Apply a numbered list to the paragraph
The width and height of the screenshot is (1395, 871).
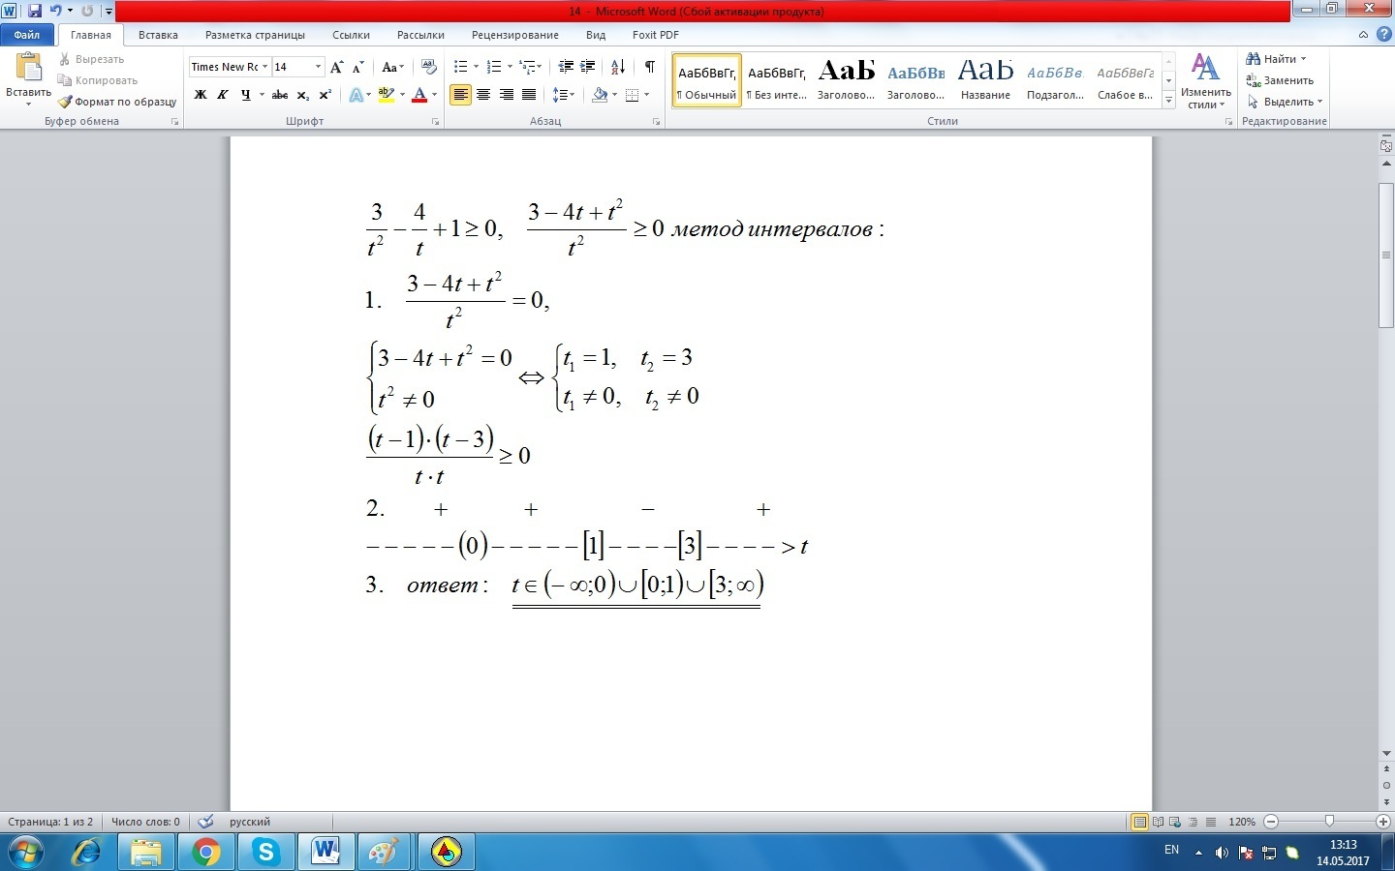pyautogui.click(x=494, y=67)
